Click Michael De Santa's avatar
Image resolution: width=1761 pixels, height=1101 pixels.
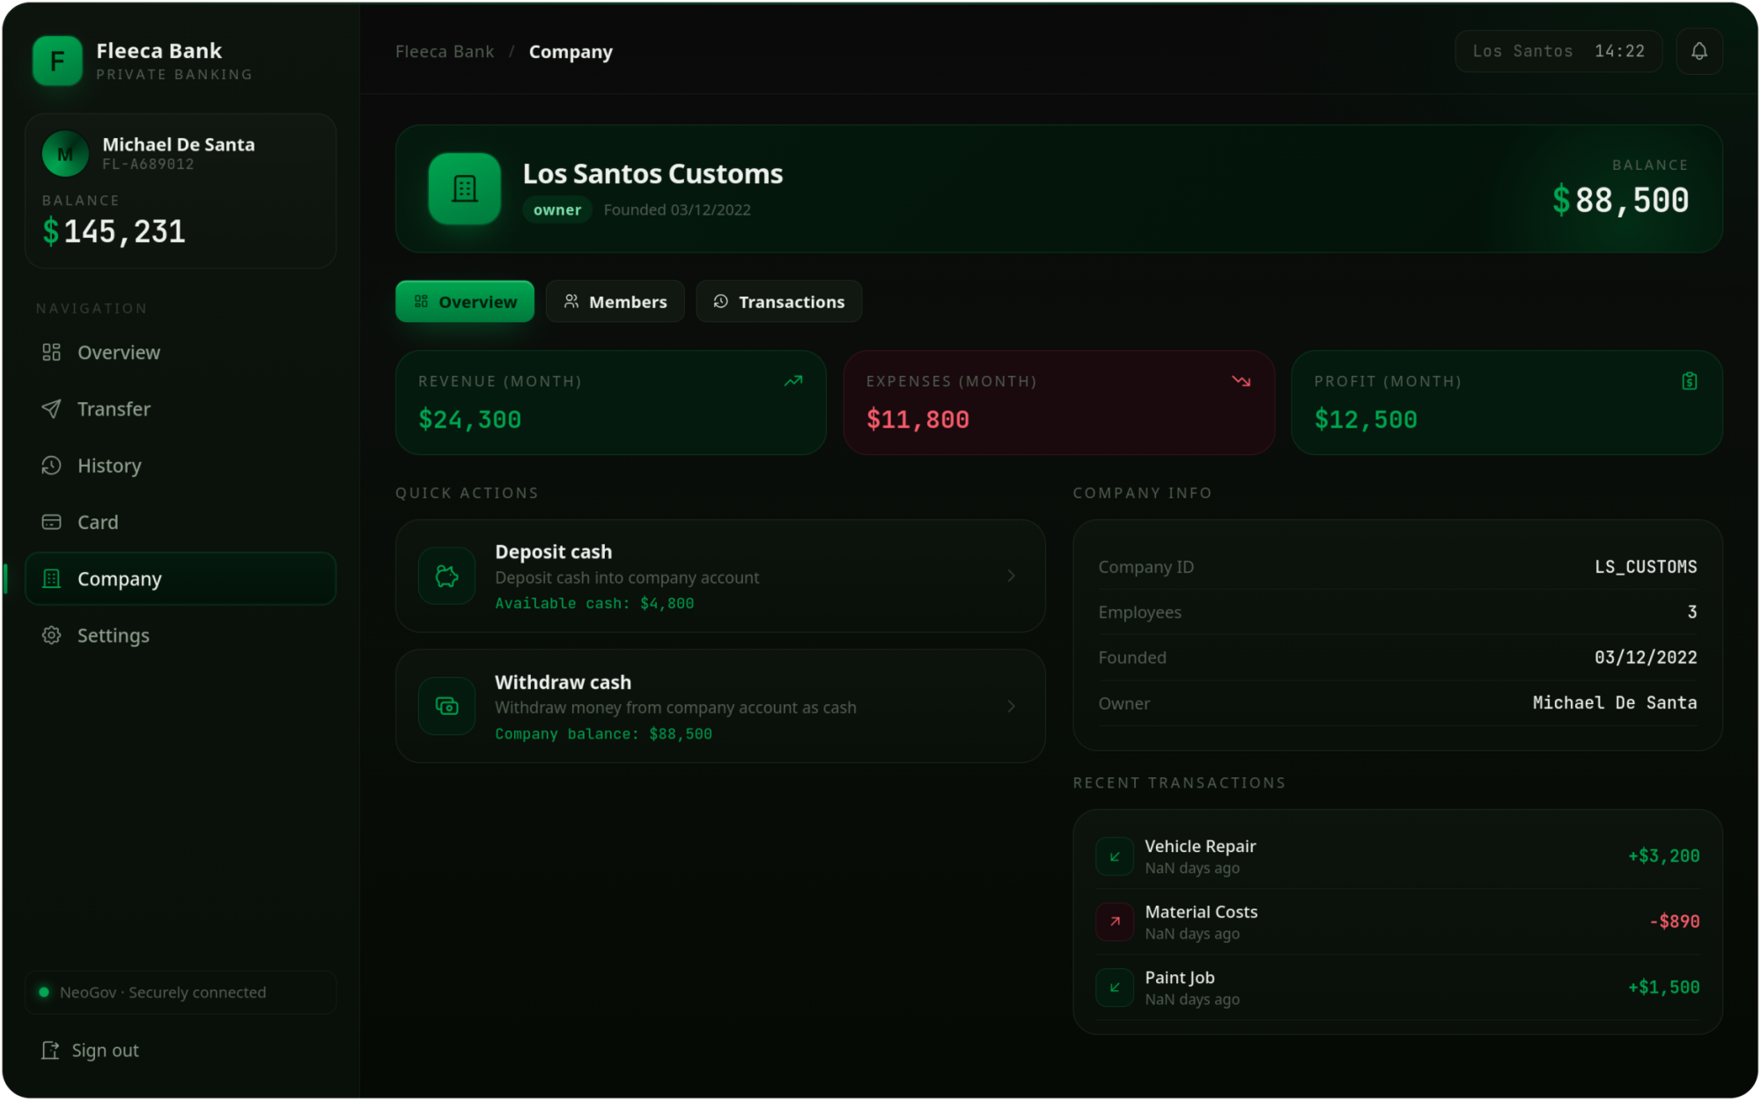tap(65, 154)
